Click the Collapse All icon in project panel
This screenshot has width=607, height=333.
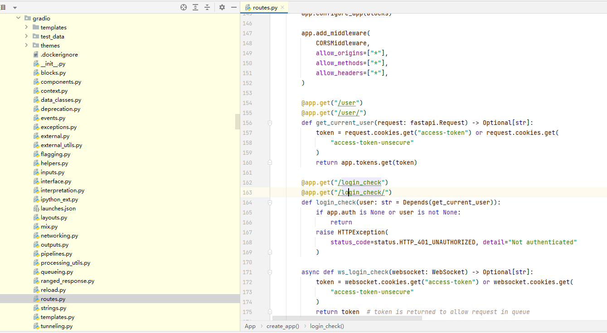click(207, 7)
